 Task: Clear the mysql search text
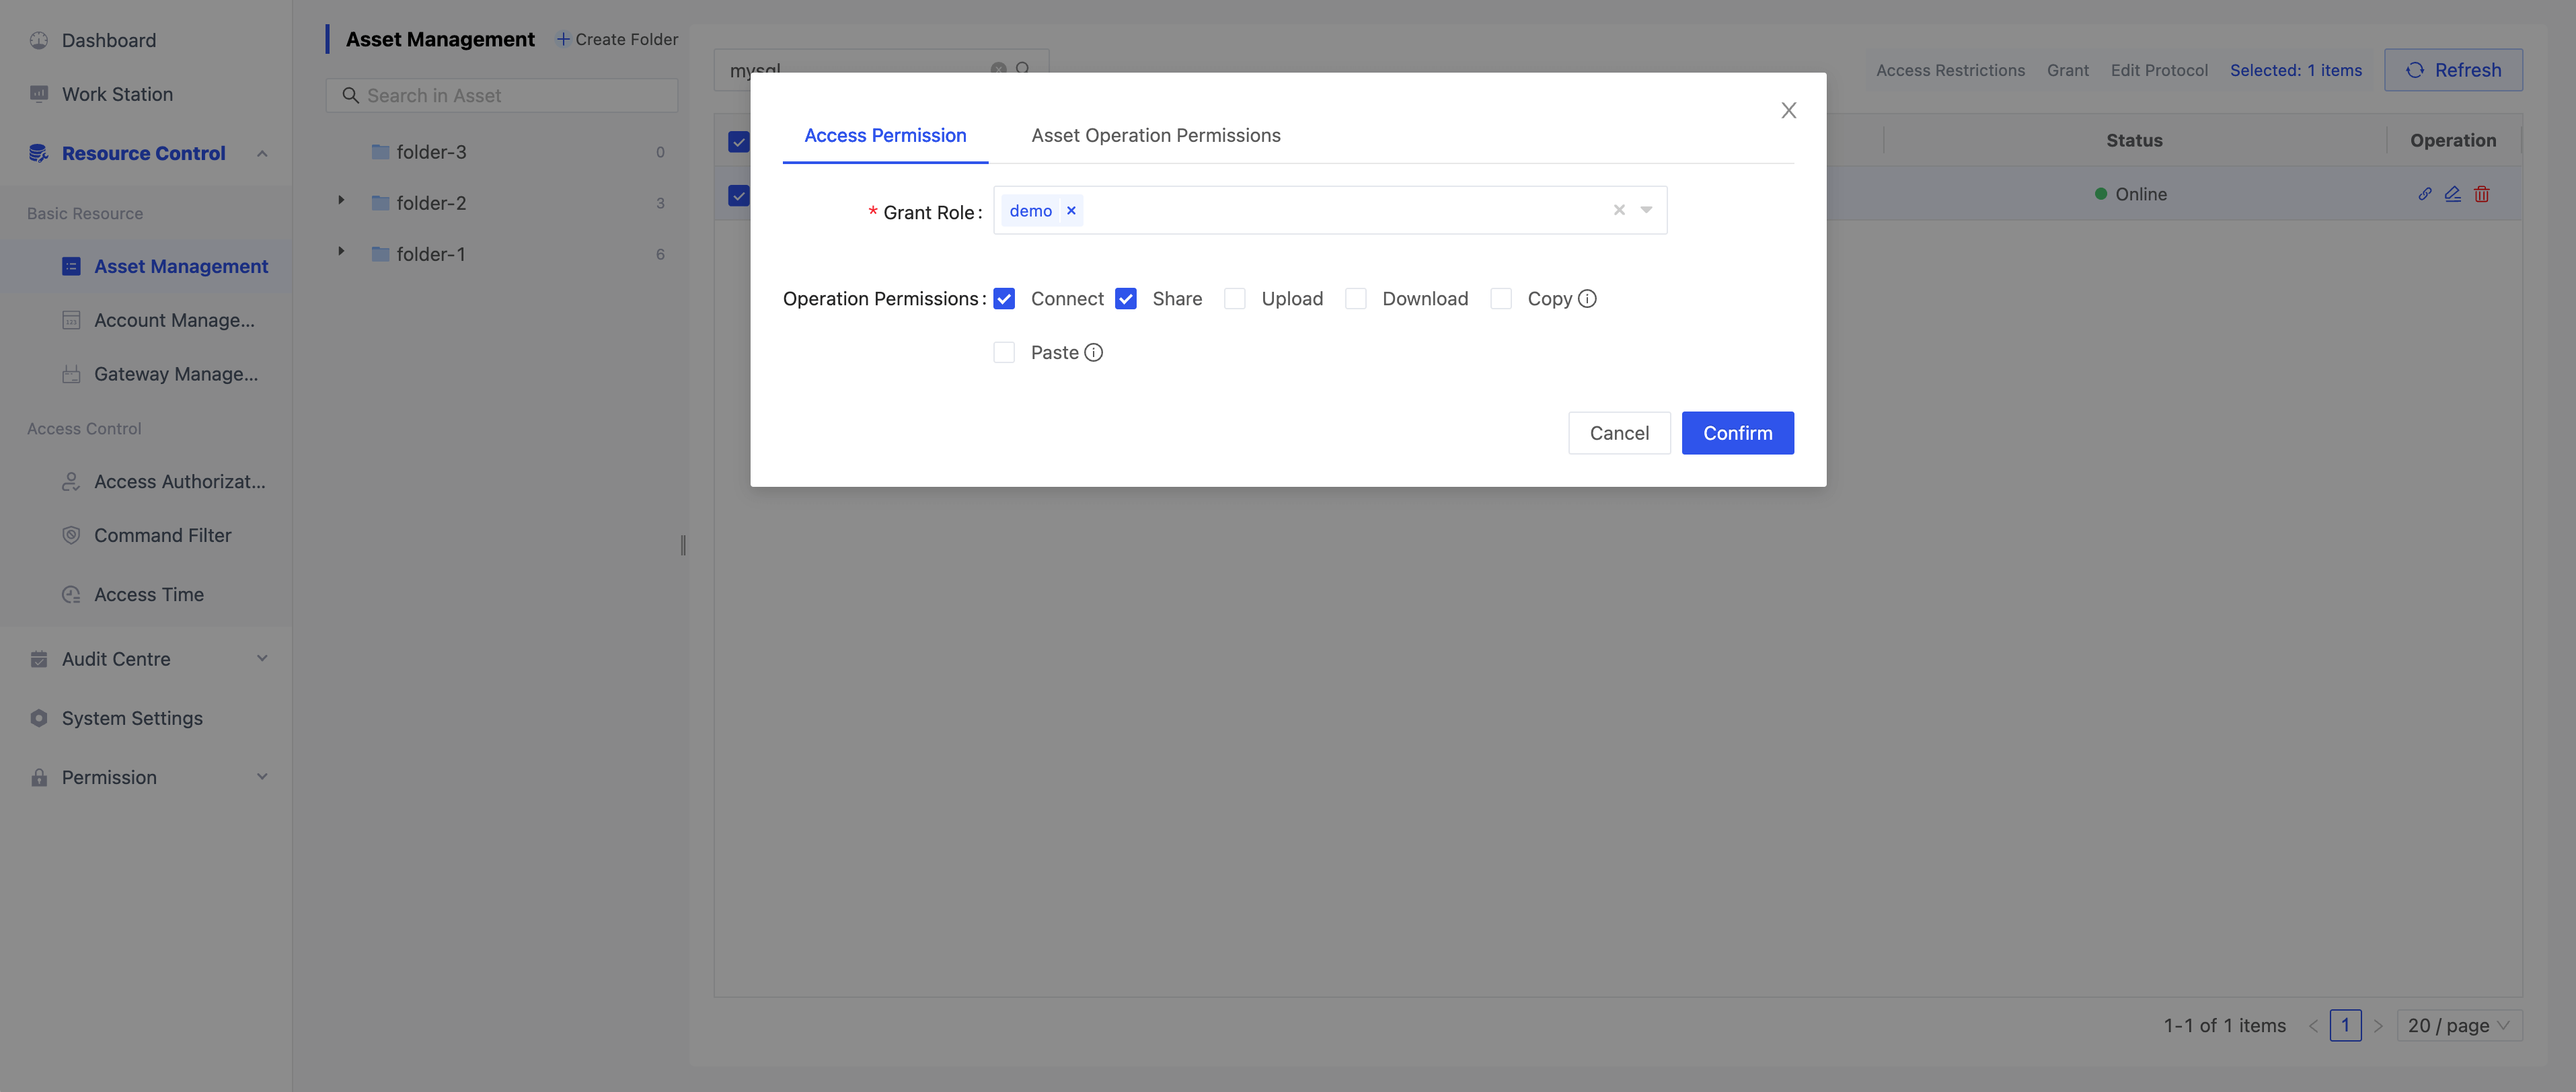998,69
